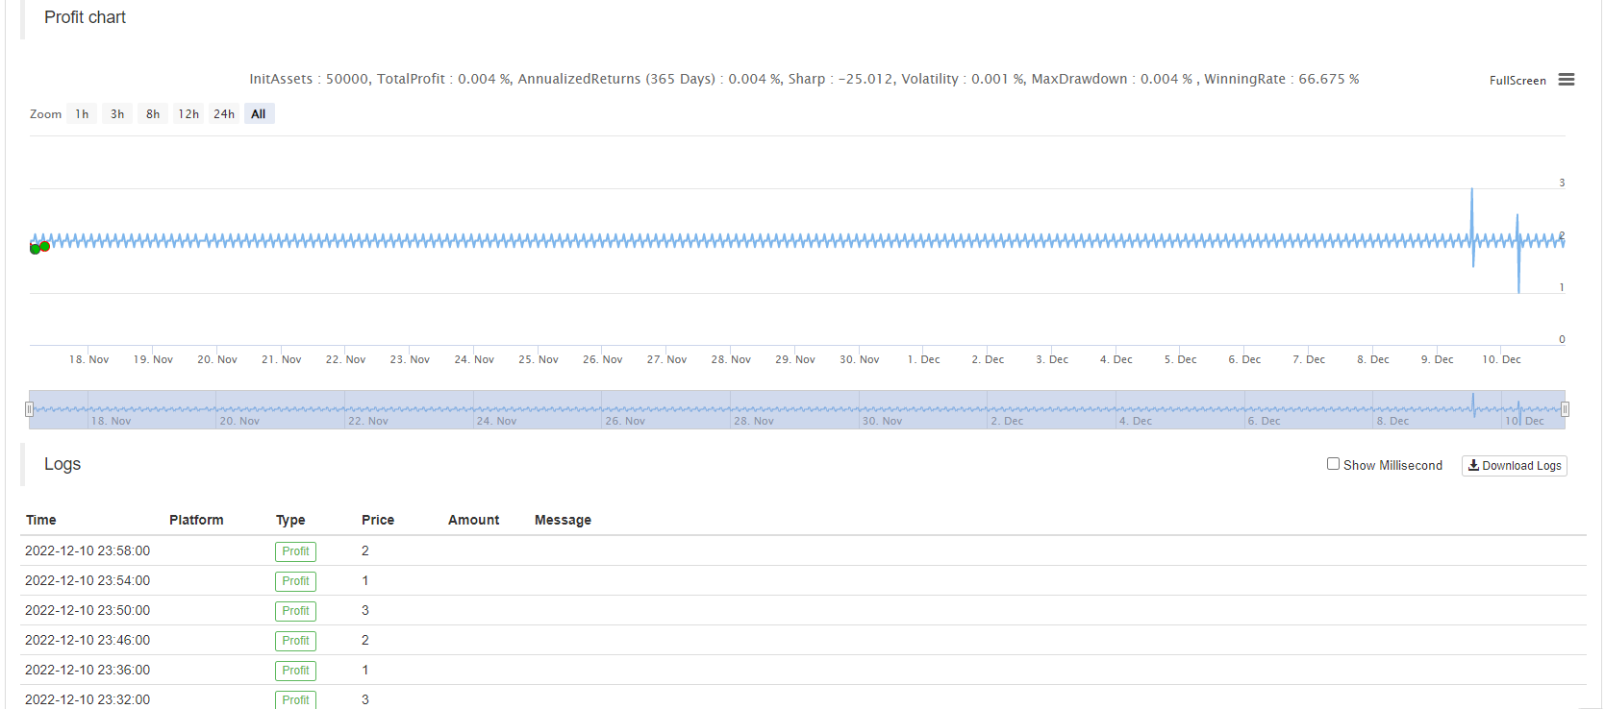Click the Type column header

290,520
